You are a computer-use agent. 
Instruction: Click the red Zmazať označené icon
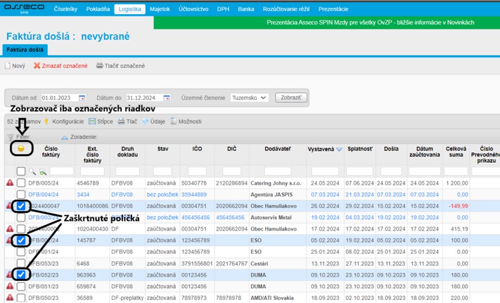pos(37,66)
